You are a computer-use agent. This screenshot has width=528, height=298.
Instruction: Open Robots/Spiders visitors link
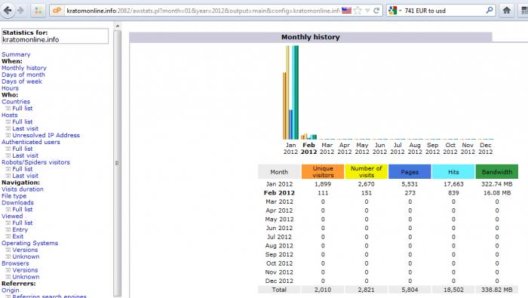click(x=35, y=162)
